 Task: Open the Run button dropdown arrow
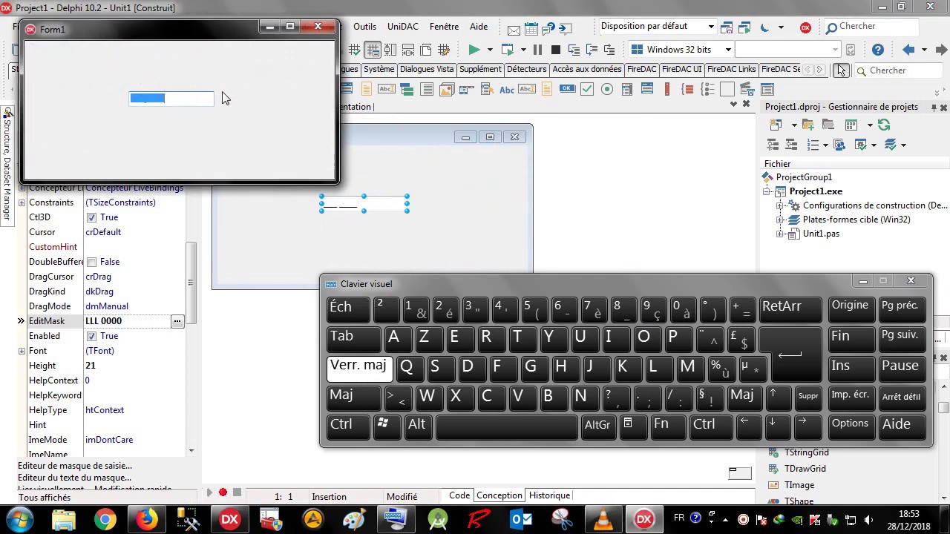[x=489, y=50]
